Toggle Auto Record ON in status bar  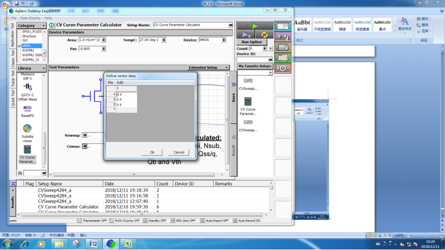click(247, 221)
